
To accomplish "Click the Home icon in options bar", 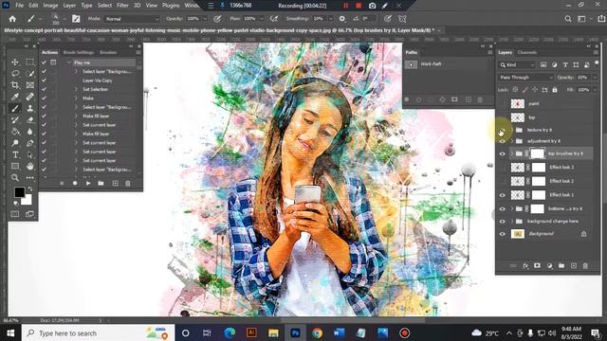I will 12,19.
